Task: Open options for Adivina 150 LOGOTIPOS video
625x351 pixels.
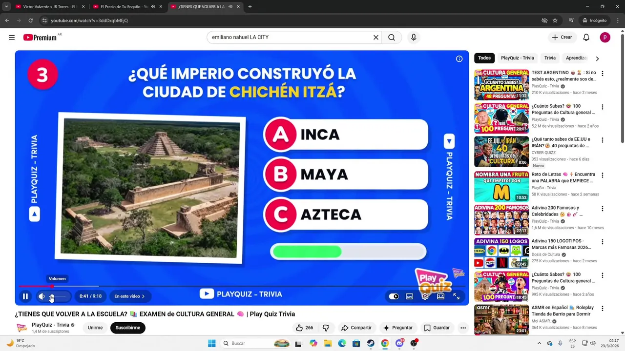Action: (603, 242)
